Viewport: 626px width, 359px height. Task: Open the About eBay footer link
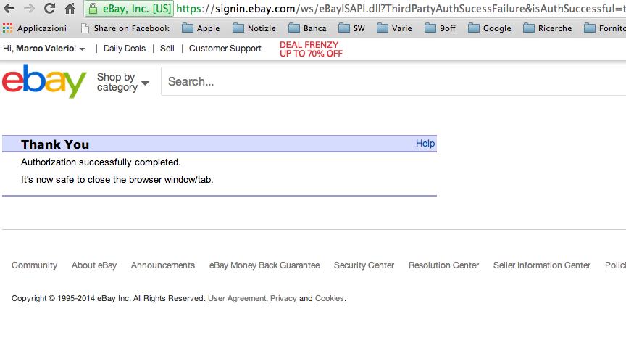point(94,265)
